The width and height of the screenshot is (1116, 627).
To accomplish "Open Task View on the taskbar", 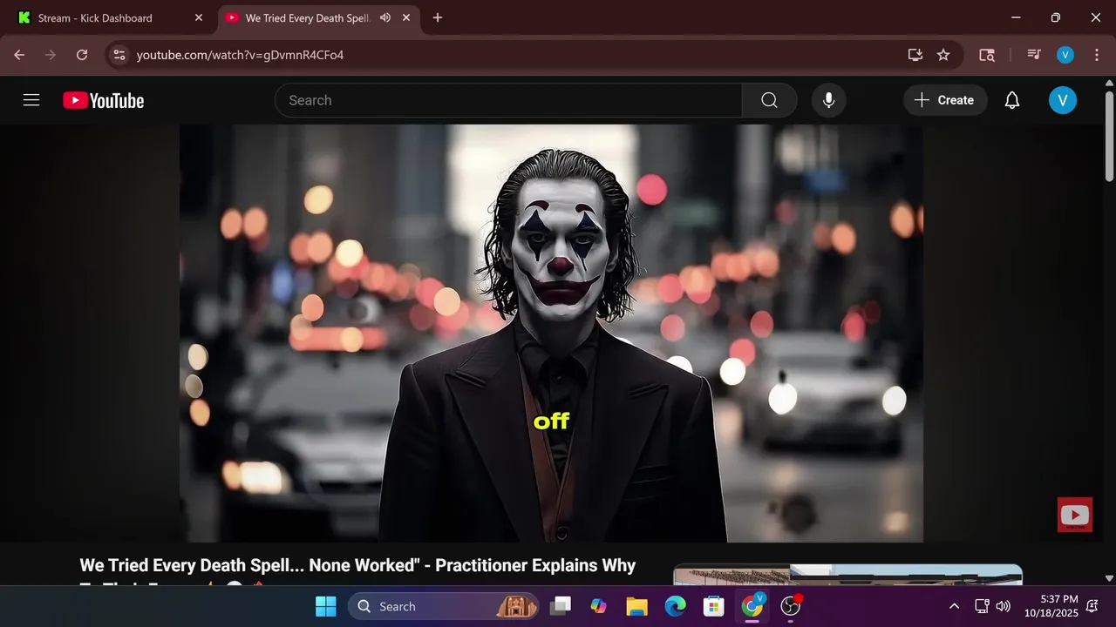I will pyautogui.click(x=561, y=606).
